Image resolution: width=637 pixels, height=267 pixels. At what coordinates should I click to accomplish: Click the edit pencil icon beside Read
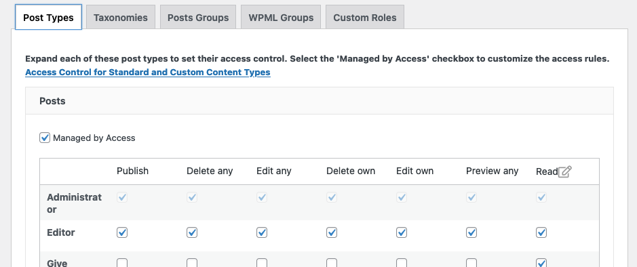[564, 171]
